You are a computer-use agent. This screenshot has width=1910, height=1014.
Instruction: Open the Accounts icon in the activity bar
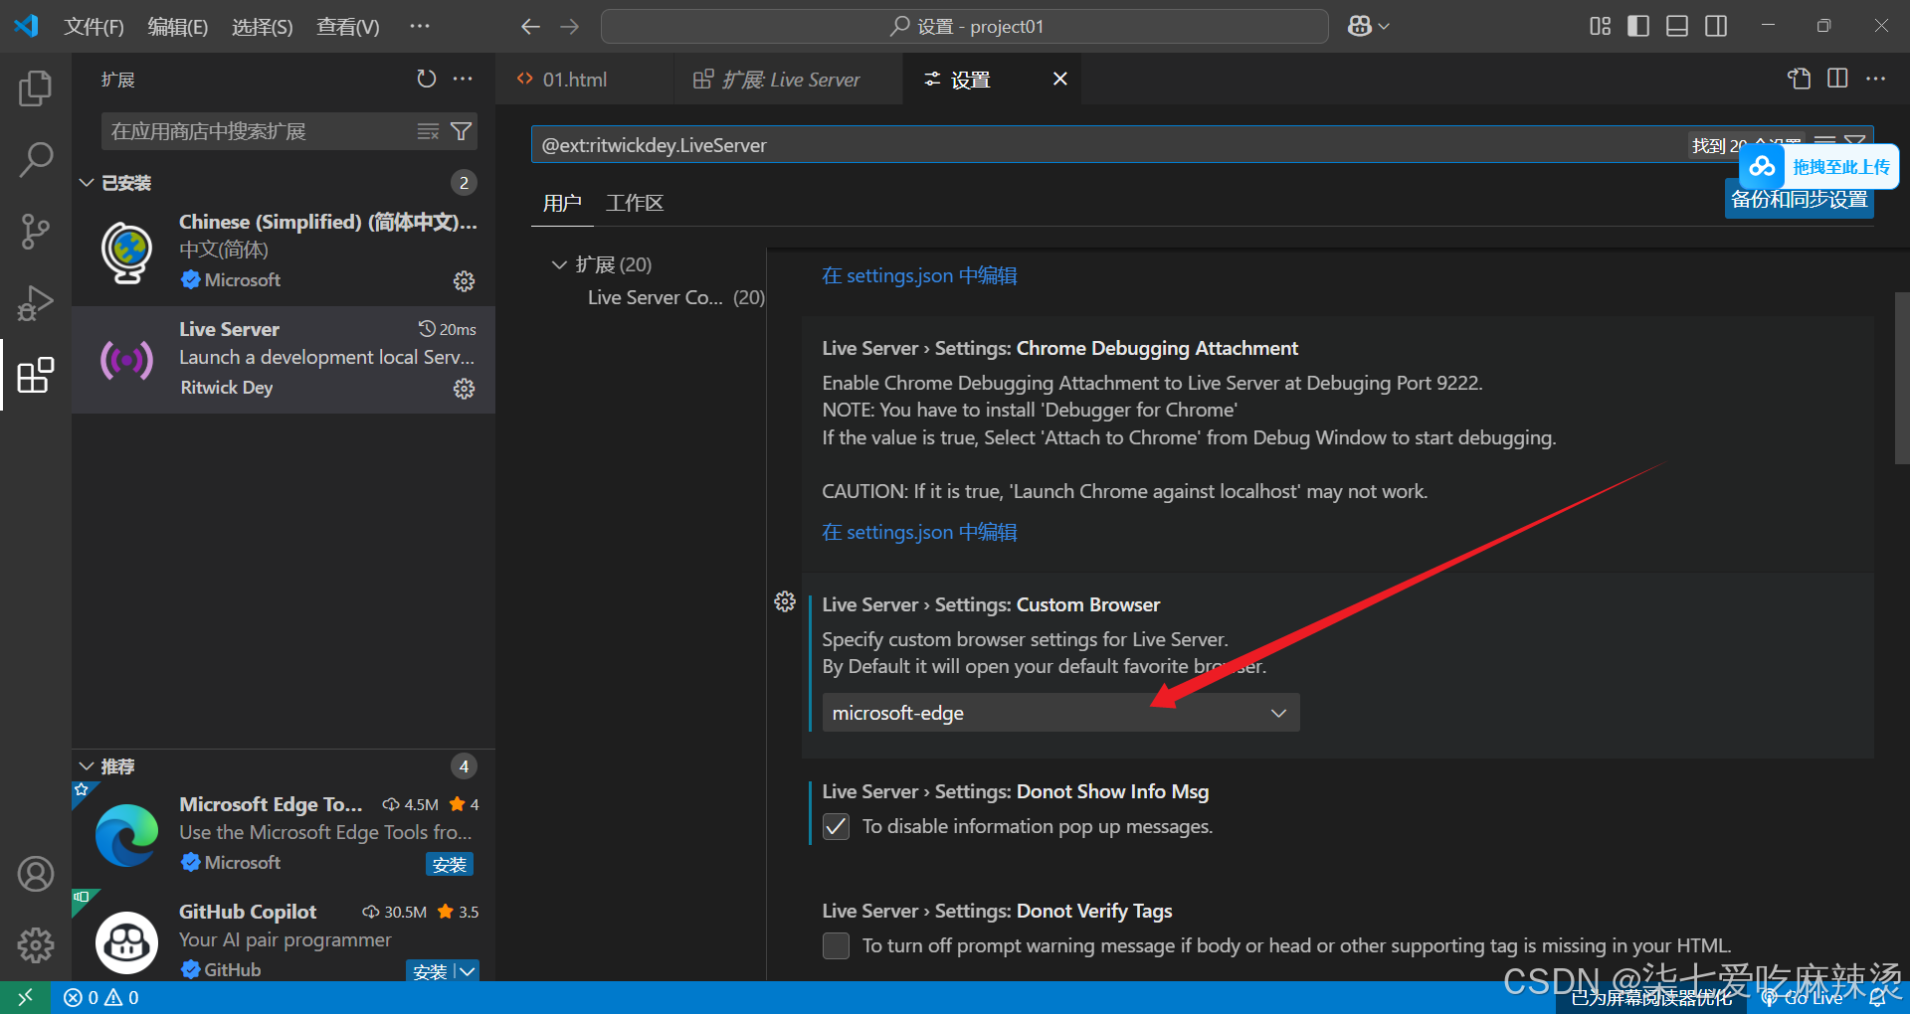[36, 874]
